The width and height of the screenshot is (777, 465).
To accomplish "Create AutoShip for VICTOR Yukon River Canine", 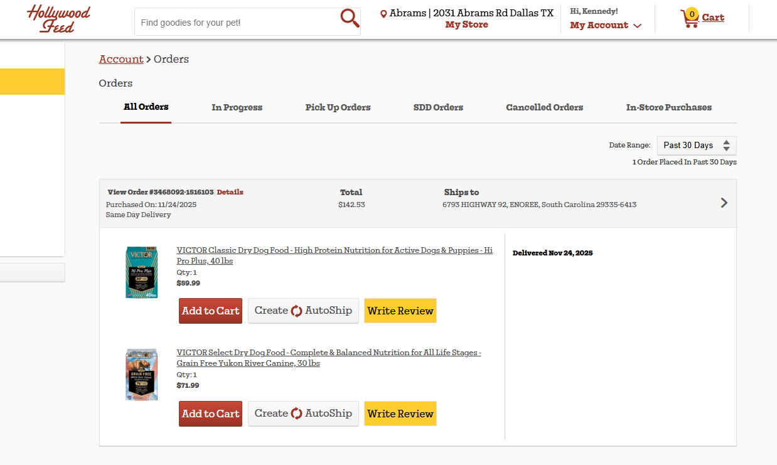I will point(303,414).
